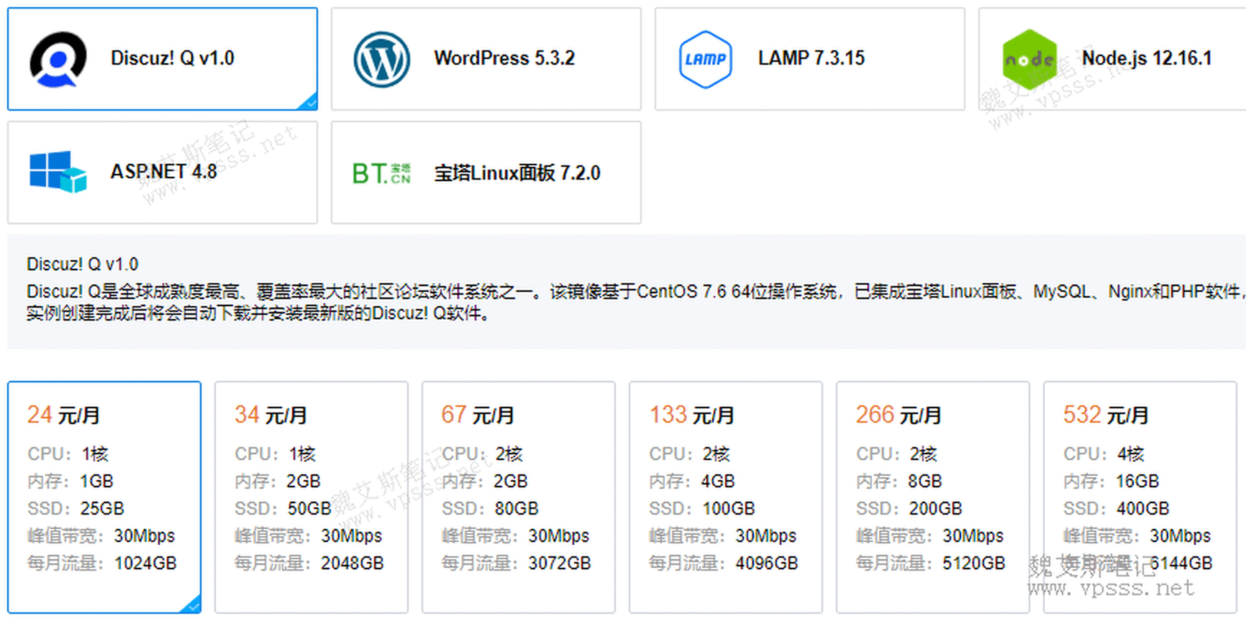Click the 8GB memory value
Viewport: 1246px width, 621px height.
(x=925, y=481)
